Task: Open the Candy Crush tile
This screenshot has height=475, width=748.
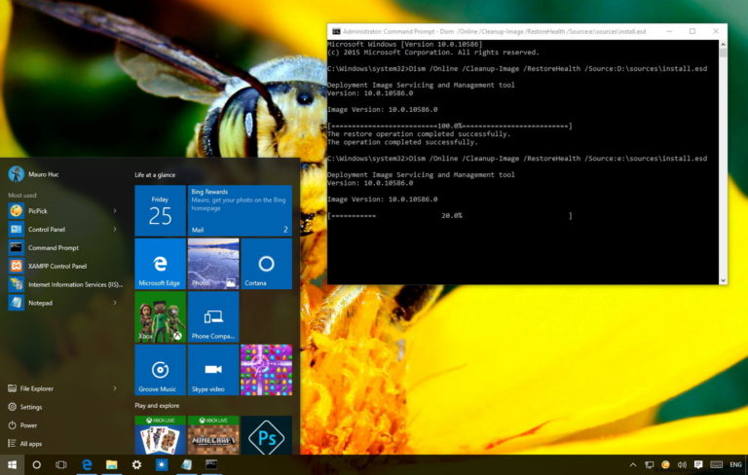Action: (266, 370)
